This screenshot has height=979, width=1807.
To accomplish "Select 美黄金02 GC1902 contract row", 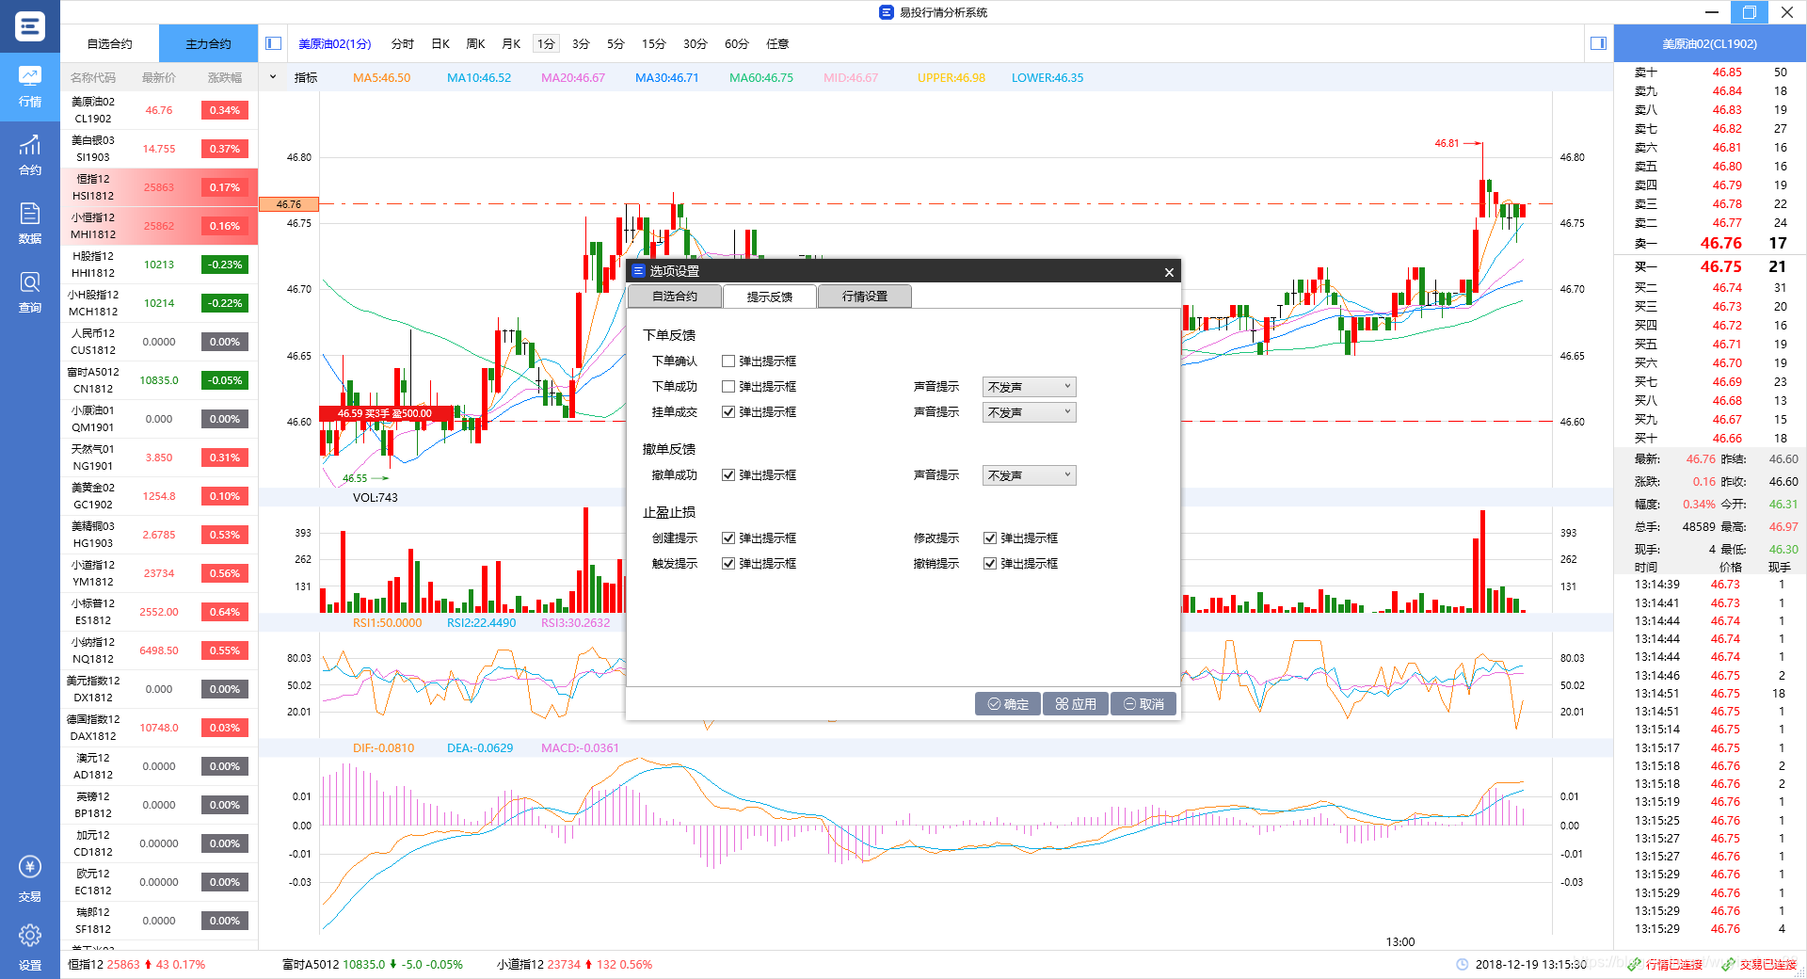I will [x=159, y=496].
